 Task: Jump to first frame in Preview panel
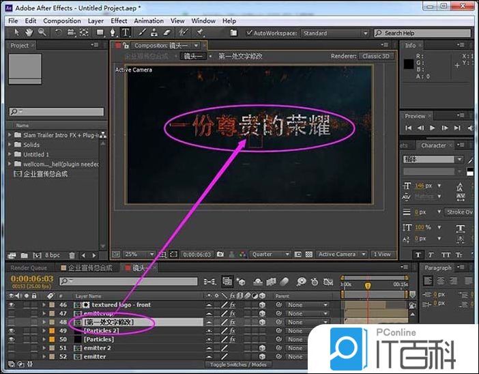409,128
